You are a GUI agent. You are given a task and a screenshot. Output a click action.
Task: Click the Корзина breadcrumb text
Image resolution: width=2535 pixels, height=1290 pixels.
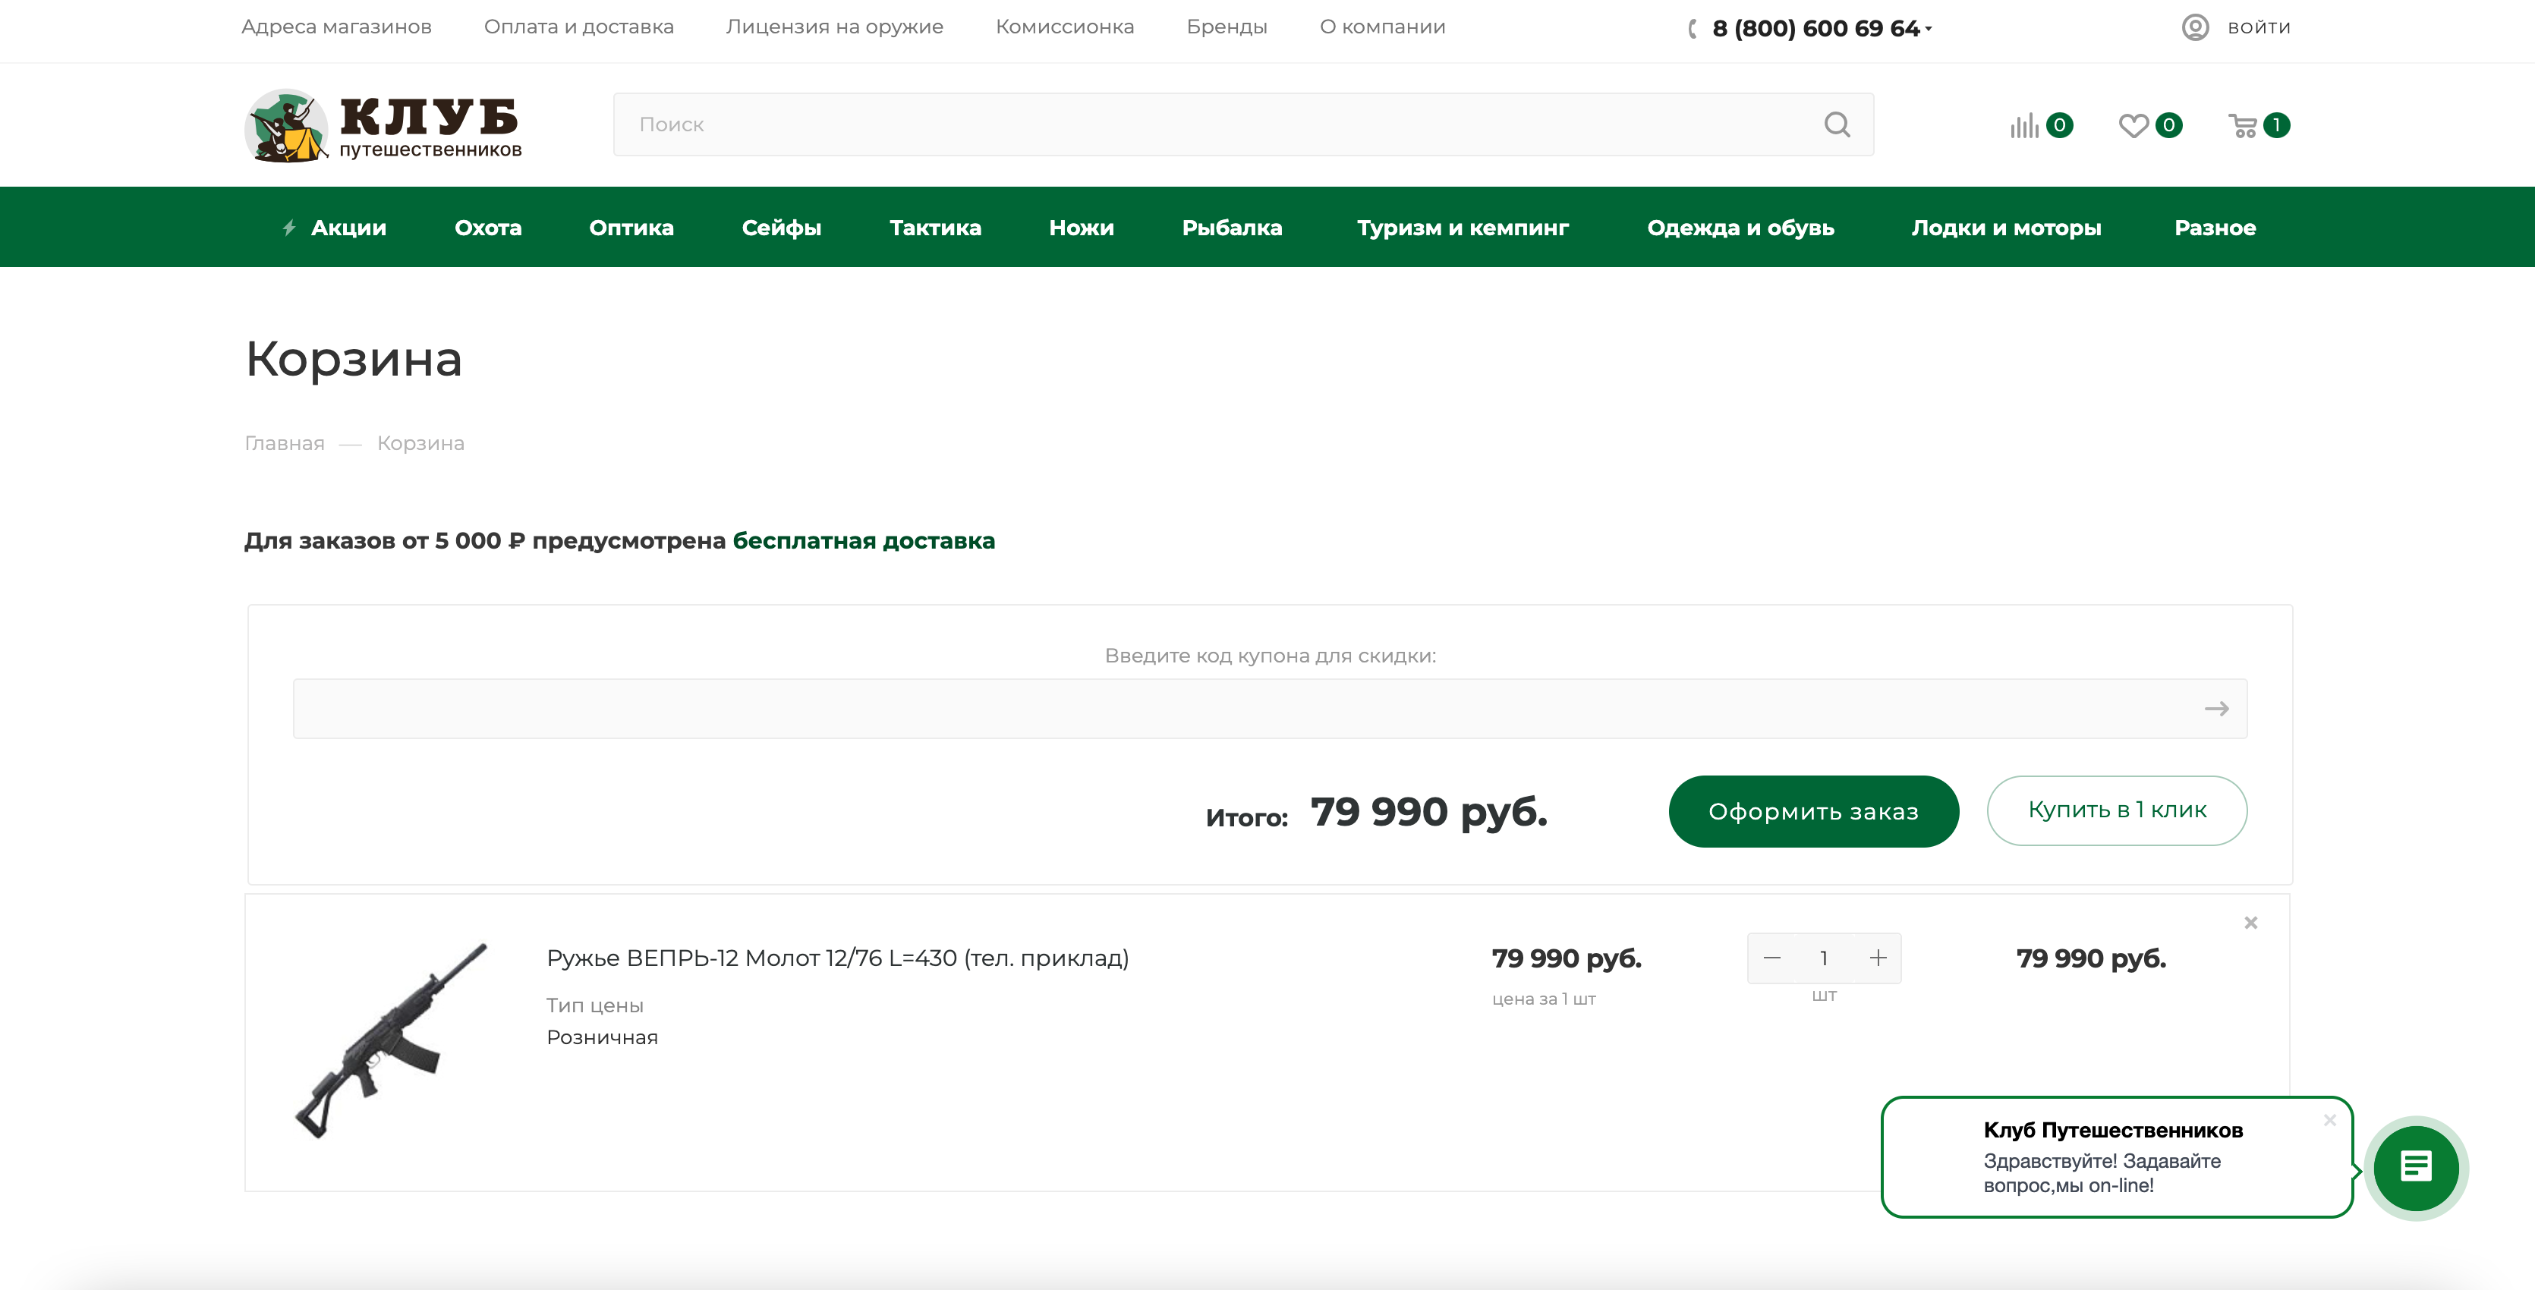coord(420,444)
